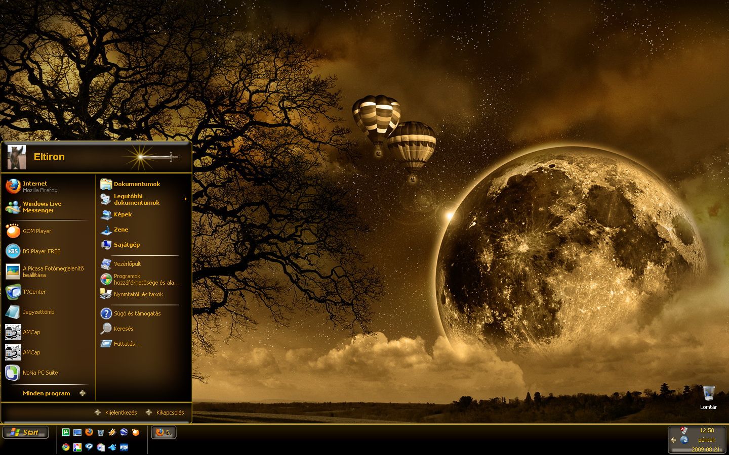Screen dimensions: 729x455
Task: Expand Legutóbbi dokumentumok submenu arrow
Action: (x=186, y=199)
